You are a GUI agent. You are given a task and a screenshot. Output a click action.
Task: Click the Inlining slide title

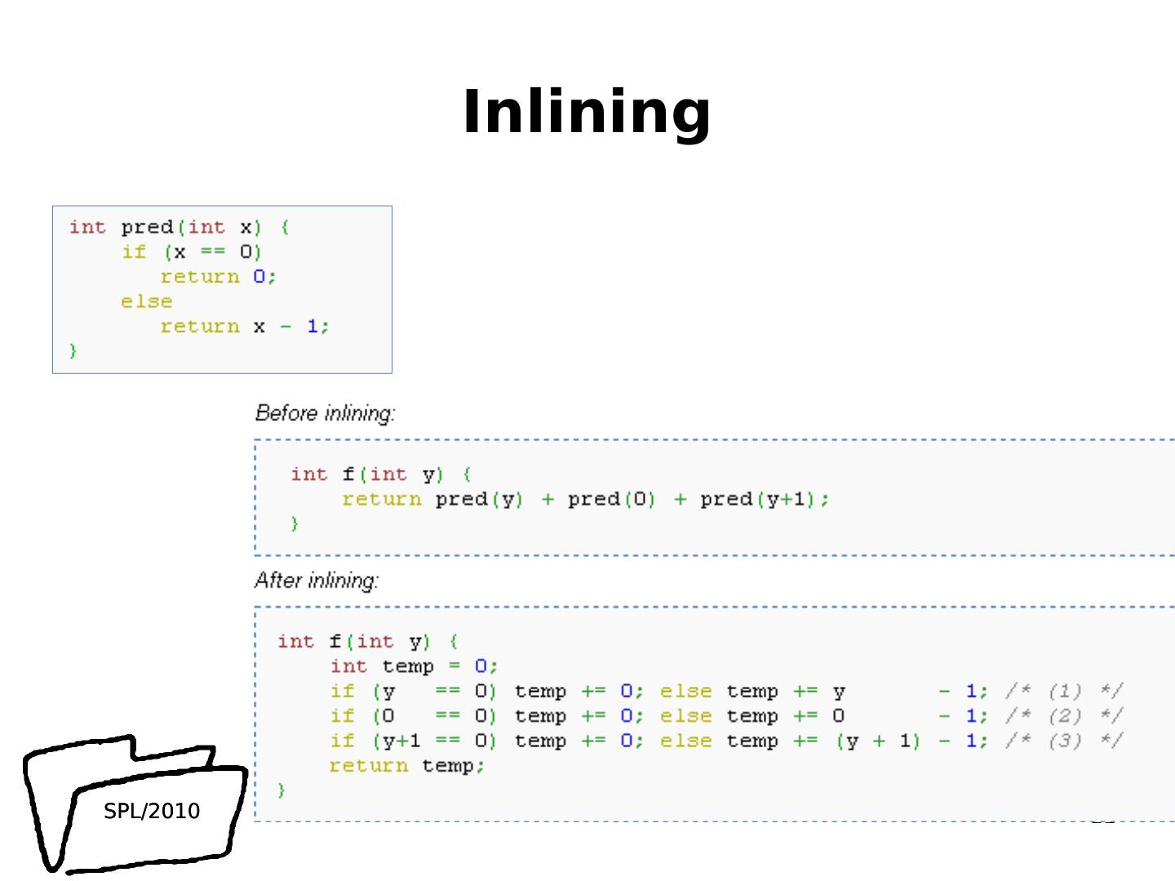pos(587,112)
